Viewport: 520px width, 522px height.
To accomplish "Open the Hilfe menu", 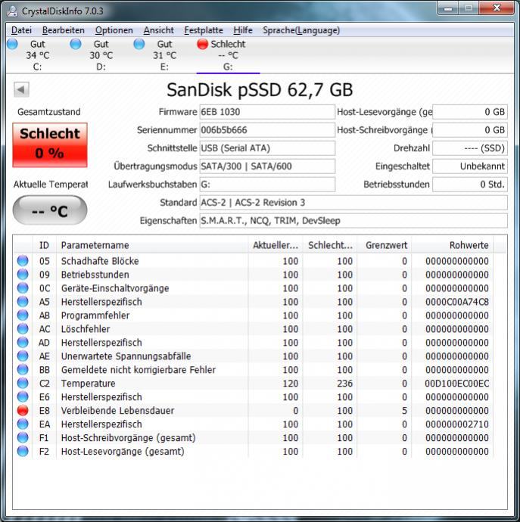I will 243,30.
